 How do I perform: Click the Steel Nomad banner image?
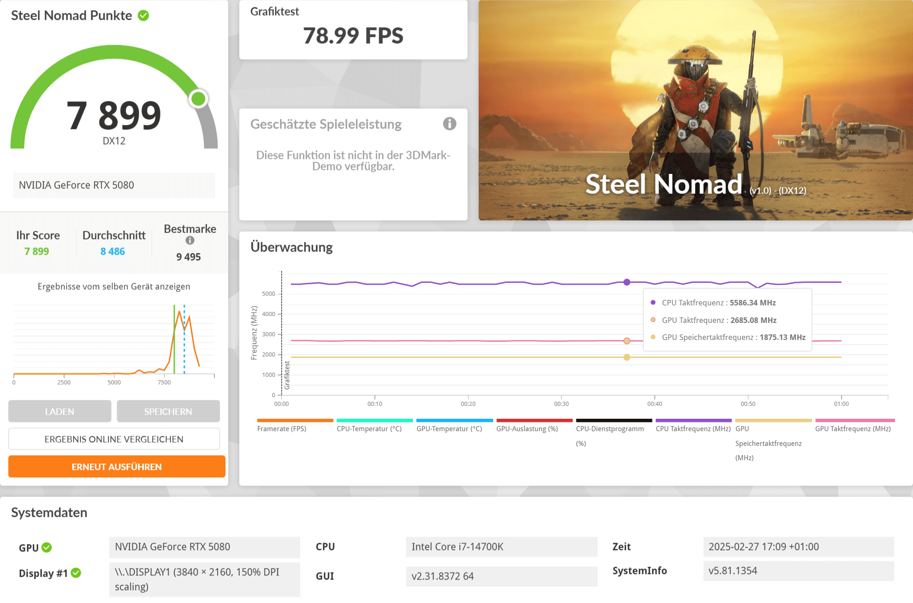(x=695, y=110)
